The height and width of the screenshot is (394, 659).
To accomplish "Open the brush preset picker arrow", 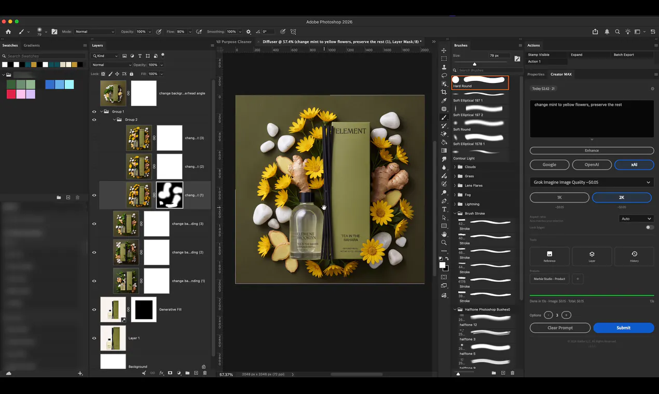I will pos(46,32).
